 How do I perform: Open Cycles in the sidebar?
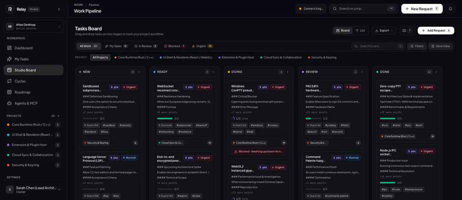[34, 81]
